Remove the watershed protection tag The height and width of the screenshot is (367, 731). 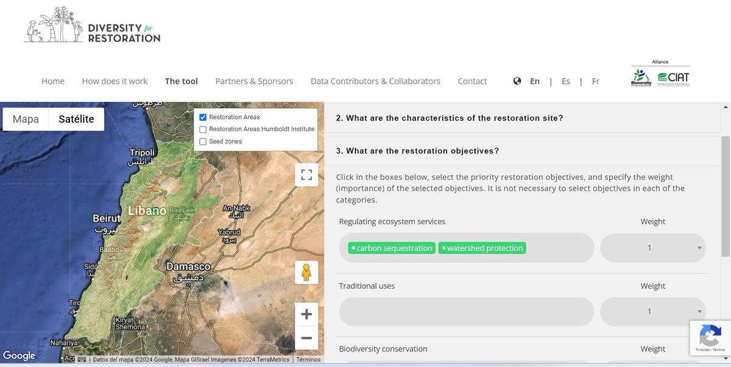(443, 248)
